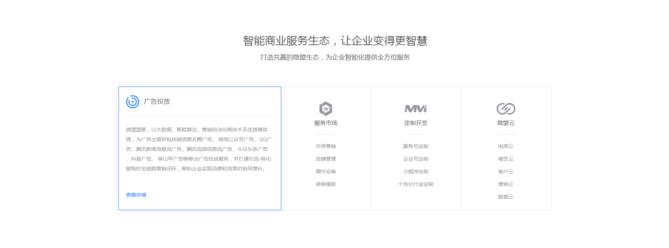This screenshot has width=669, height=248.
Task: Click the 服务市场 card heading
Action: [x=326, y=123]
